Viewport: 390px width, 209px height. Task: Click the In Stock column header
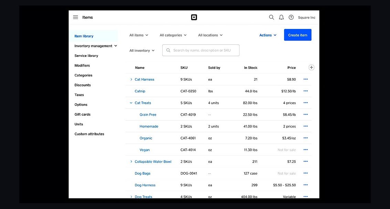(x=251, y=67)
